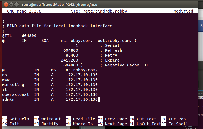This screenshot has height=129, width=203.
Task: Click the Negative Cache TTL comment
Action: 125,65
